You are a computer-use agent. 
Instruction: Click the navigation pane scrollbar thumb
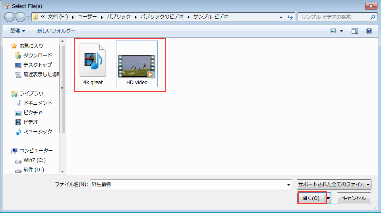(x=62, y=89)
